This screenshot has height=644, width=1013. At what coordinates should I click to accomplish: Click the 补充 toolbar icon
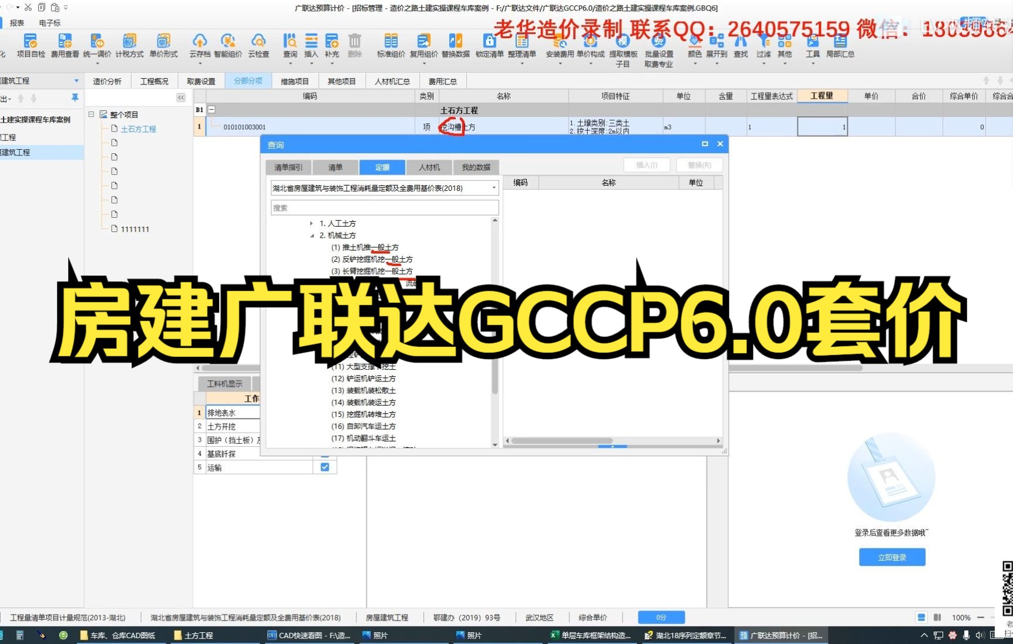pyautogui.click(x=332, y=46)
